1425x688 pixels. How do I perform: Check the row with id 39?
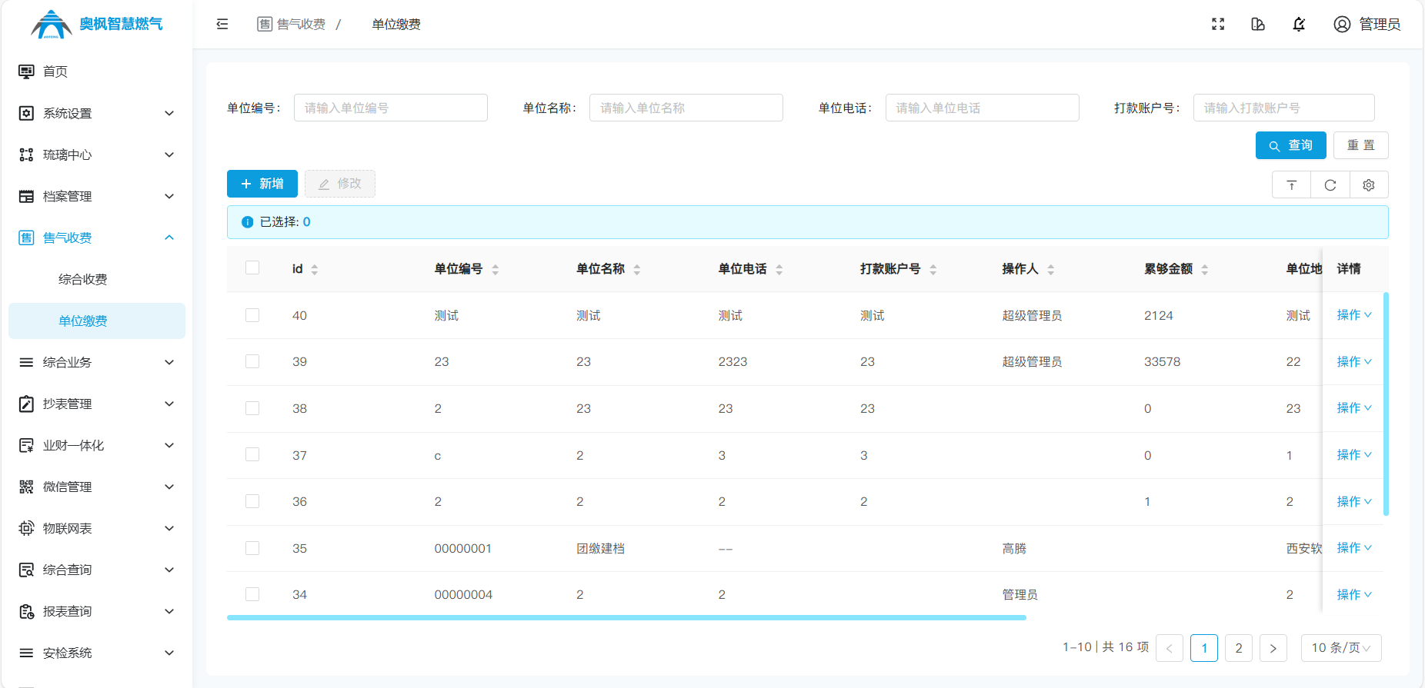coord(252,361)
